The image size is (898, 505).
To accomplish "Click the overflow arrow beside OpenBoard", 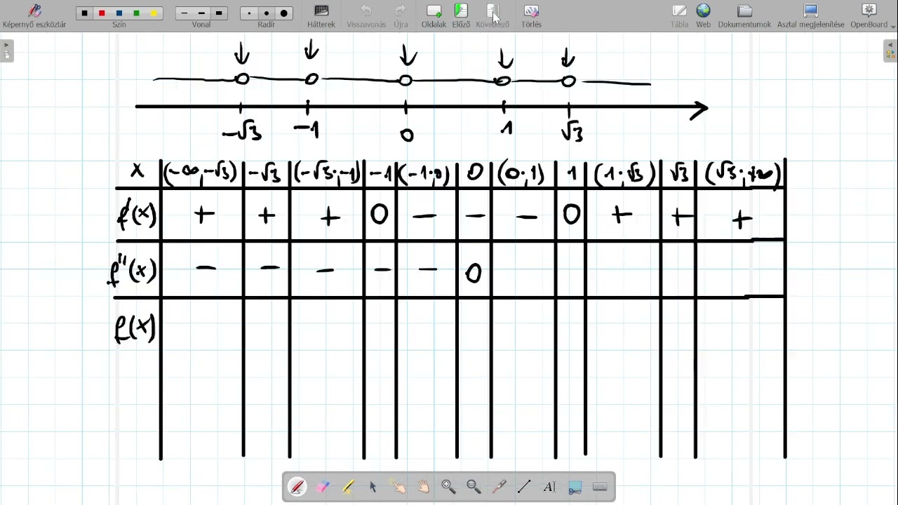I will click(x=894, y=26).
